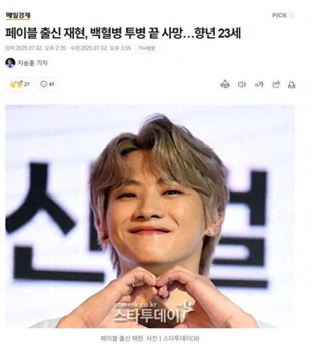Click the article headline text
The image size is (312, 344).
tap(123, 33)
